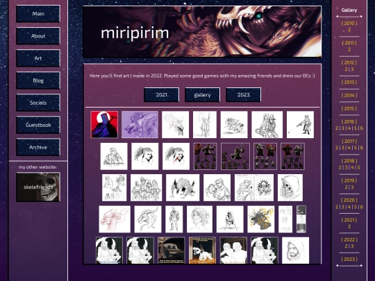The width and height of the screenshot is (375, 281).
Task: Click the Gallery sidebar heading
Action: coord(349,10)
